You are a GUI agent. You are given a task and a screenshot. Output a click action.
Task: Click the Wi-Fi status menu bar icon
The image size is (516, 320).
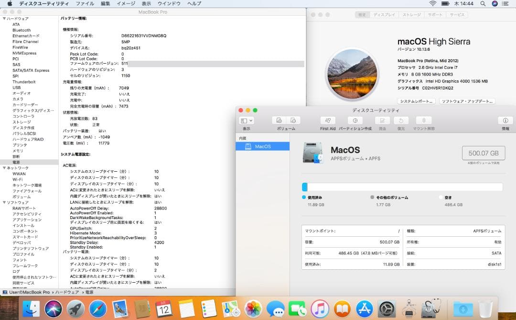click(433, 4)
